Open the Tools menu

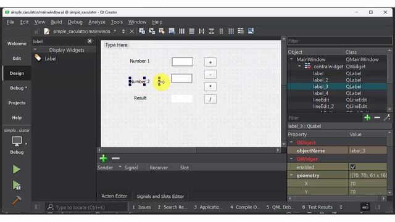[117, 22]
